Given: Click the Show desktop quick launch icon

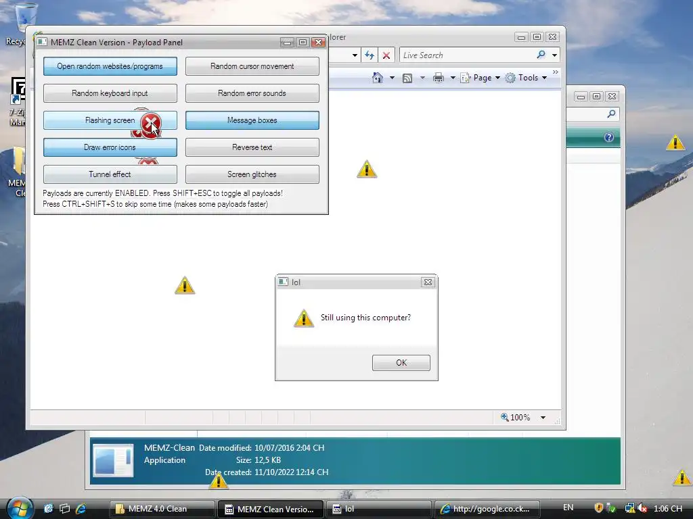Looking at the screenshot, I should coord(48,508).
